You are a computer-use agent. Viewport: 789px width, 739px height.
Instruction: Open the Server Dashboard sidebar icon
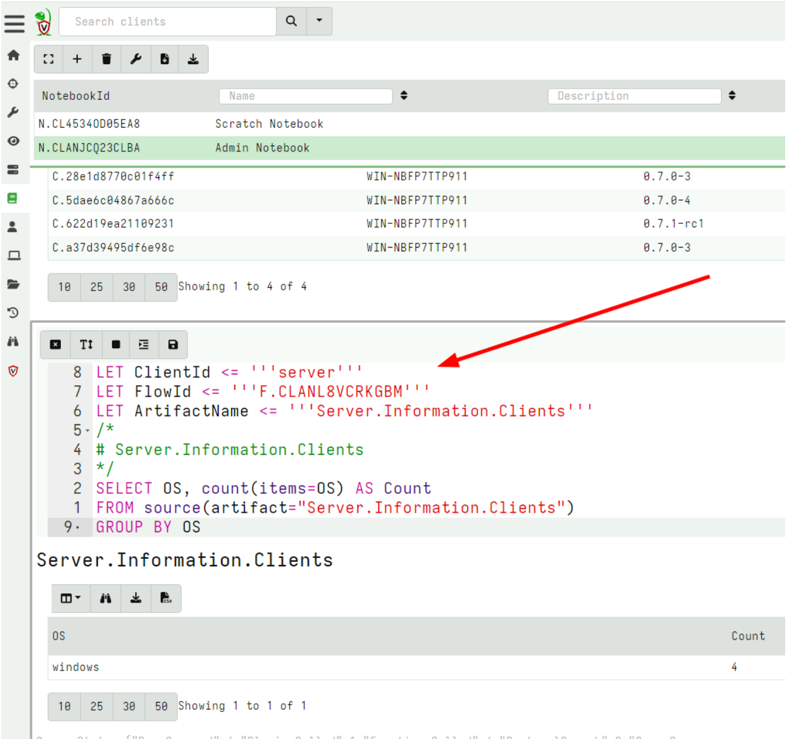pyautogui.click(x=13, y=169)
